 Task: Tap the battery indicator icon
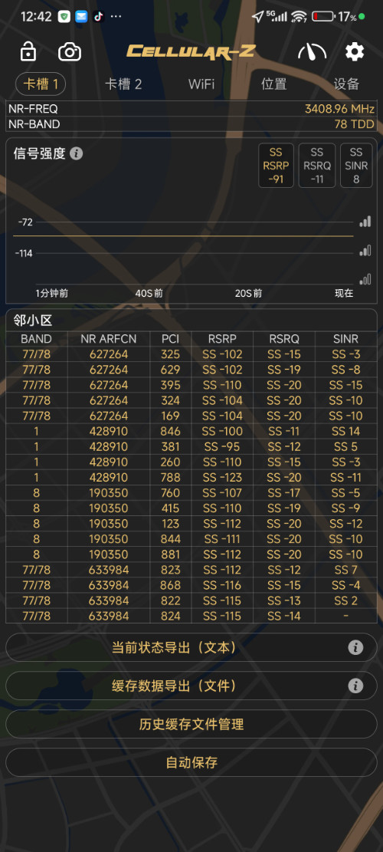(323, 16)
